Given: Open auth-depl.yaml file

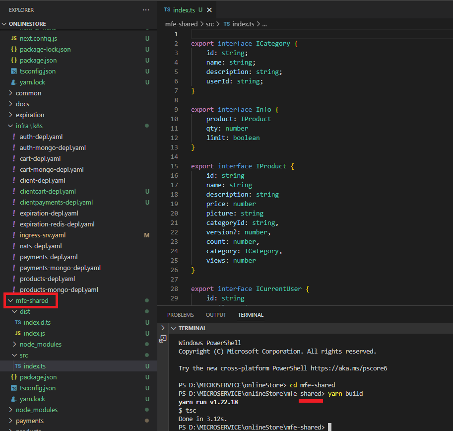Looking at the screenshot, I should (x=41, y=137).
